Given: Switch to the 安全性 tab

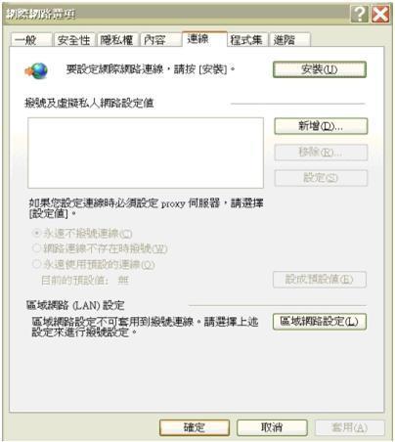Looking at the screenshot, I should coord(74,40).
